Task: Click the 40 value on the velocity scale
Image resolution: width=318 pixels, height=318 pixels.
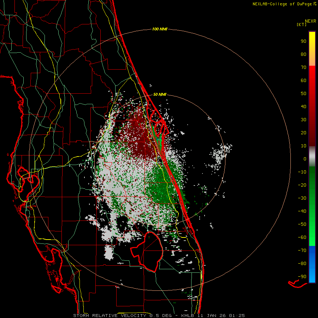Action: click(x=304, y=106)
